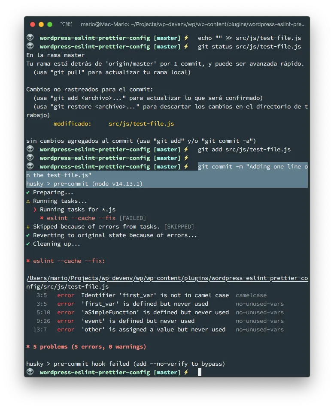
Task: Click the lightning bolt on the echo command line
Action: [186, 38]
